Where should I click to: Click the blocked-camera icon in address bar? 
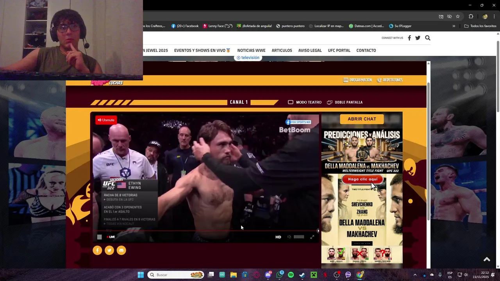(x=441, y=16)
